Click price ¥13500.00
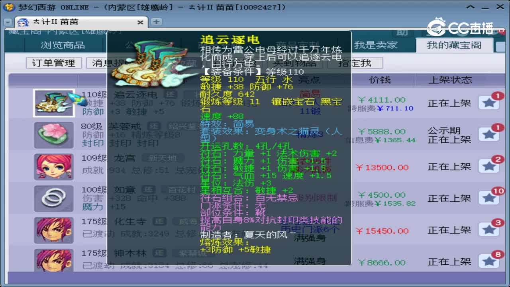Image resolution: width=510 pixels, height=287 pixels. [382, 167]
